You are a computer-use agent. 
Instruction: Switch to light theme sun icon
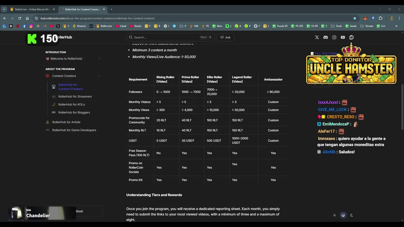(x=335, y=215)
